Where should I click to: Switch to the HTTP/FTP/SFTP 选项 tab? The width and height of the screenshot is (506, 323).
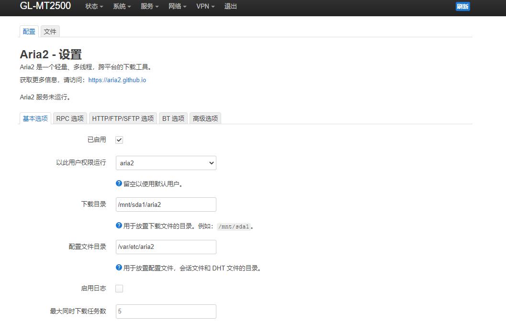click(123, 118)
